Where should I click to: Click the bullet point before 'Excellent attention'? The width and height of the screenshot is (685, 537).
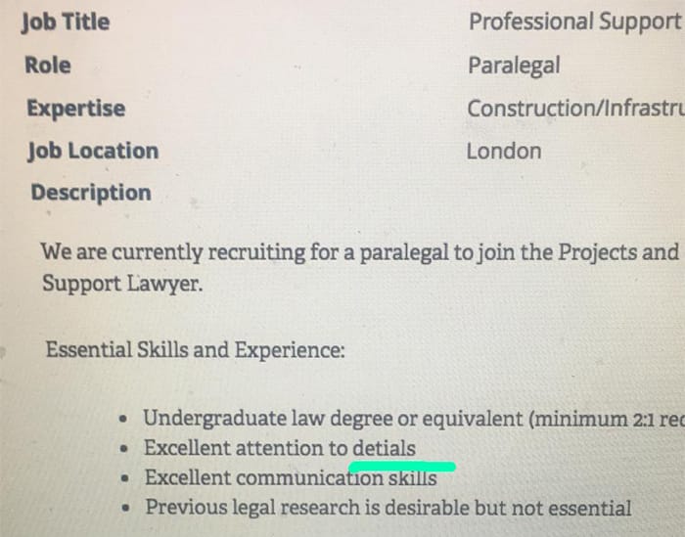125,449
